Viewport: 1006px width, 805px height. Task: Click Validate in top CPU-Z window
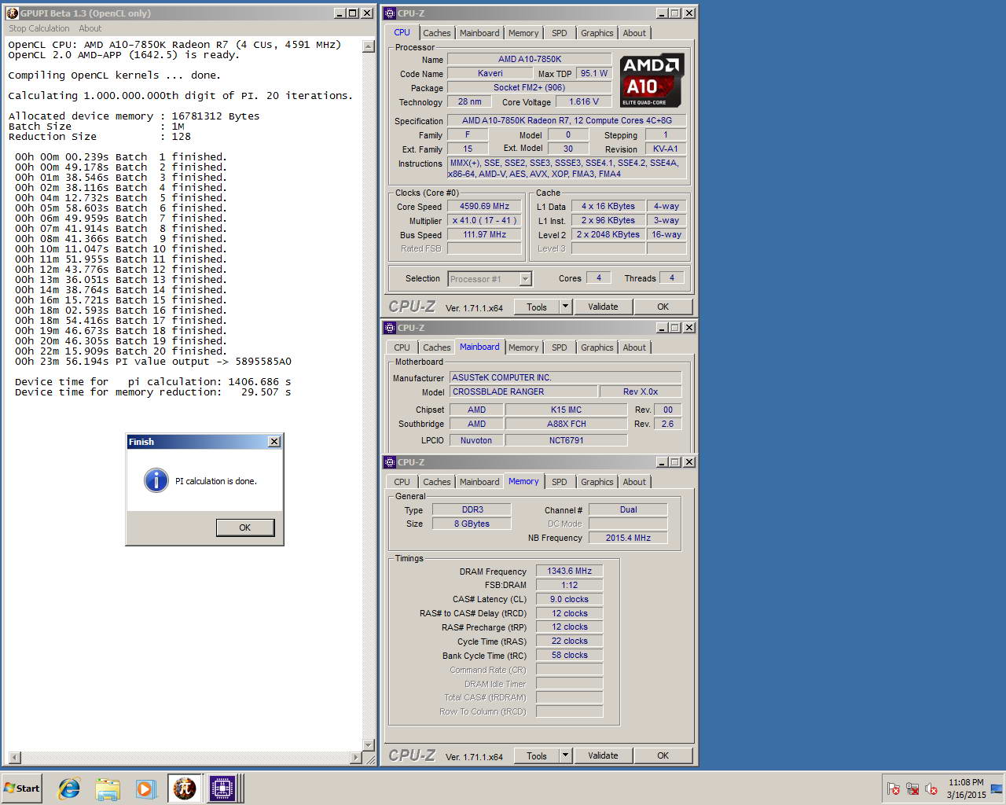(x=603, y=307)
